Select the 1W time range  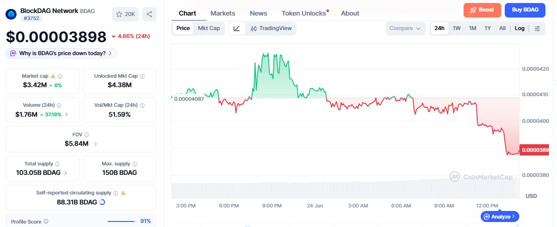[457, 29]
